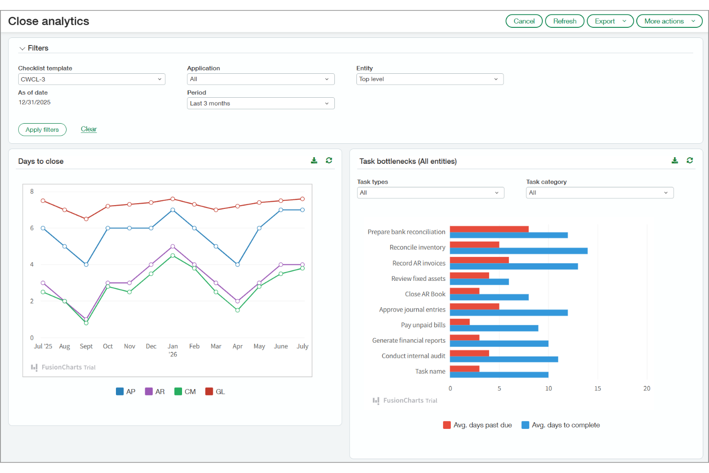Open the Export dropdown arrow
Screen dimensions: 709x473
pyautogui.click(x=624, y=21)
